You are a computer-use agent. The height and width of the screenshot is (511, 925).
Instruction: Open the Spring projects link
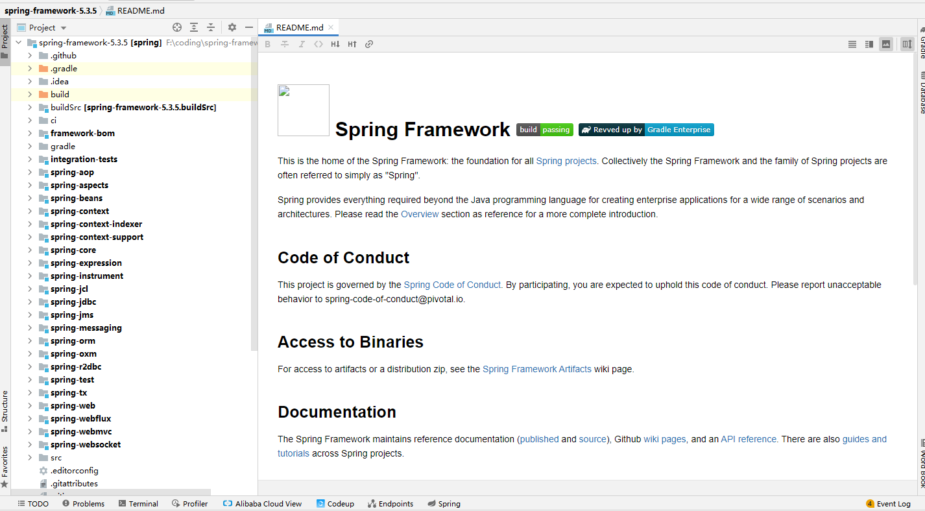coord(566,161)
